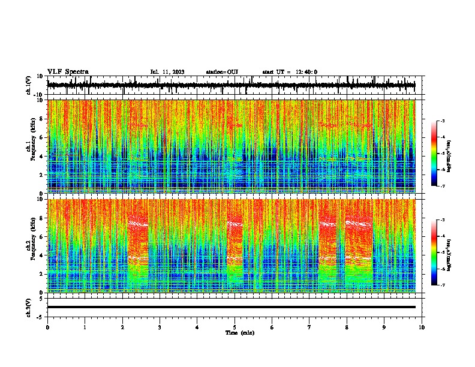Click inside the ch.1 frequency spectrogram panel

coord(231,146)
